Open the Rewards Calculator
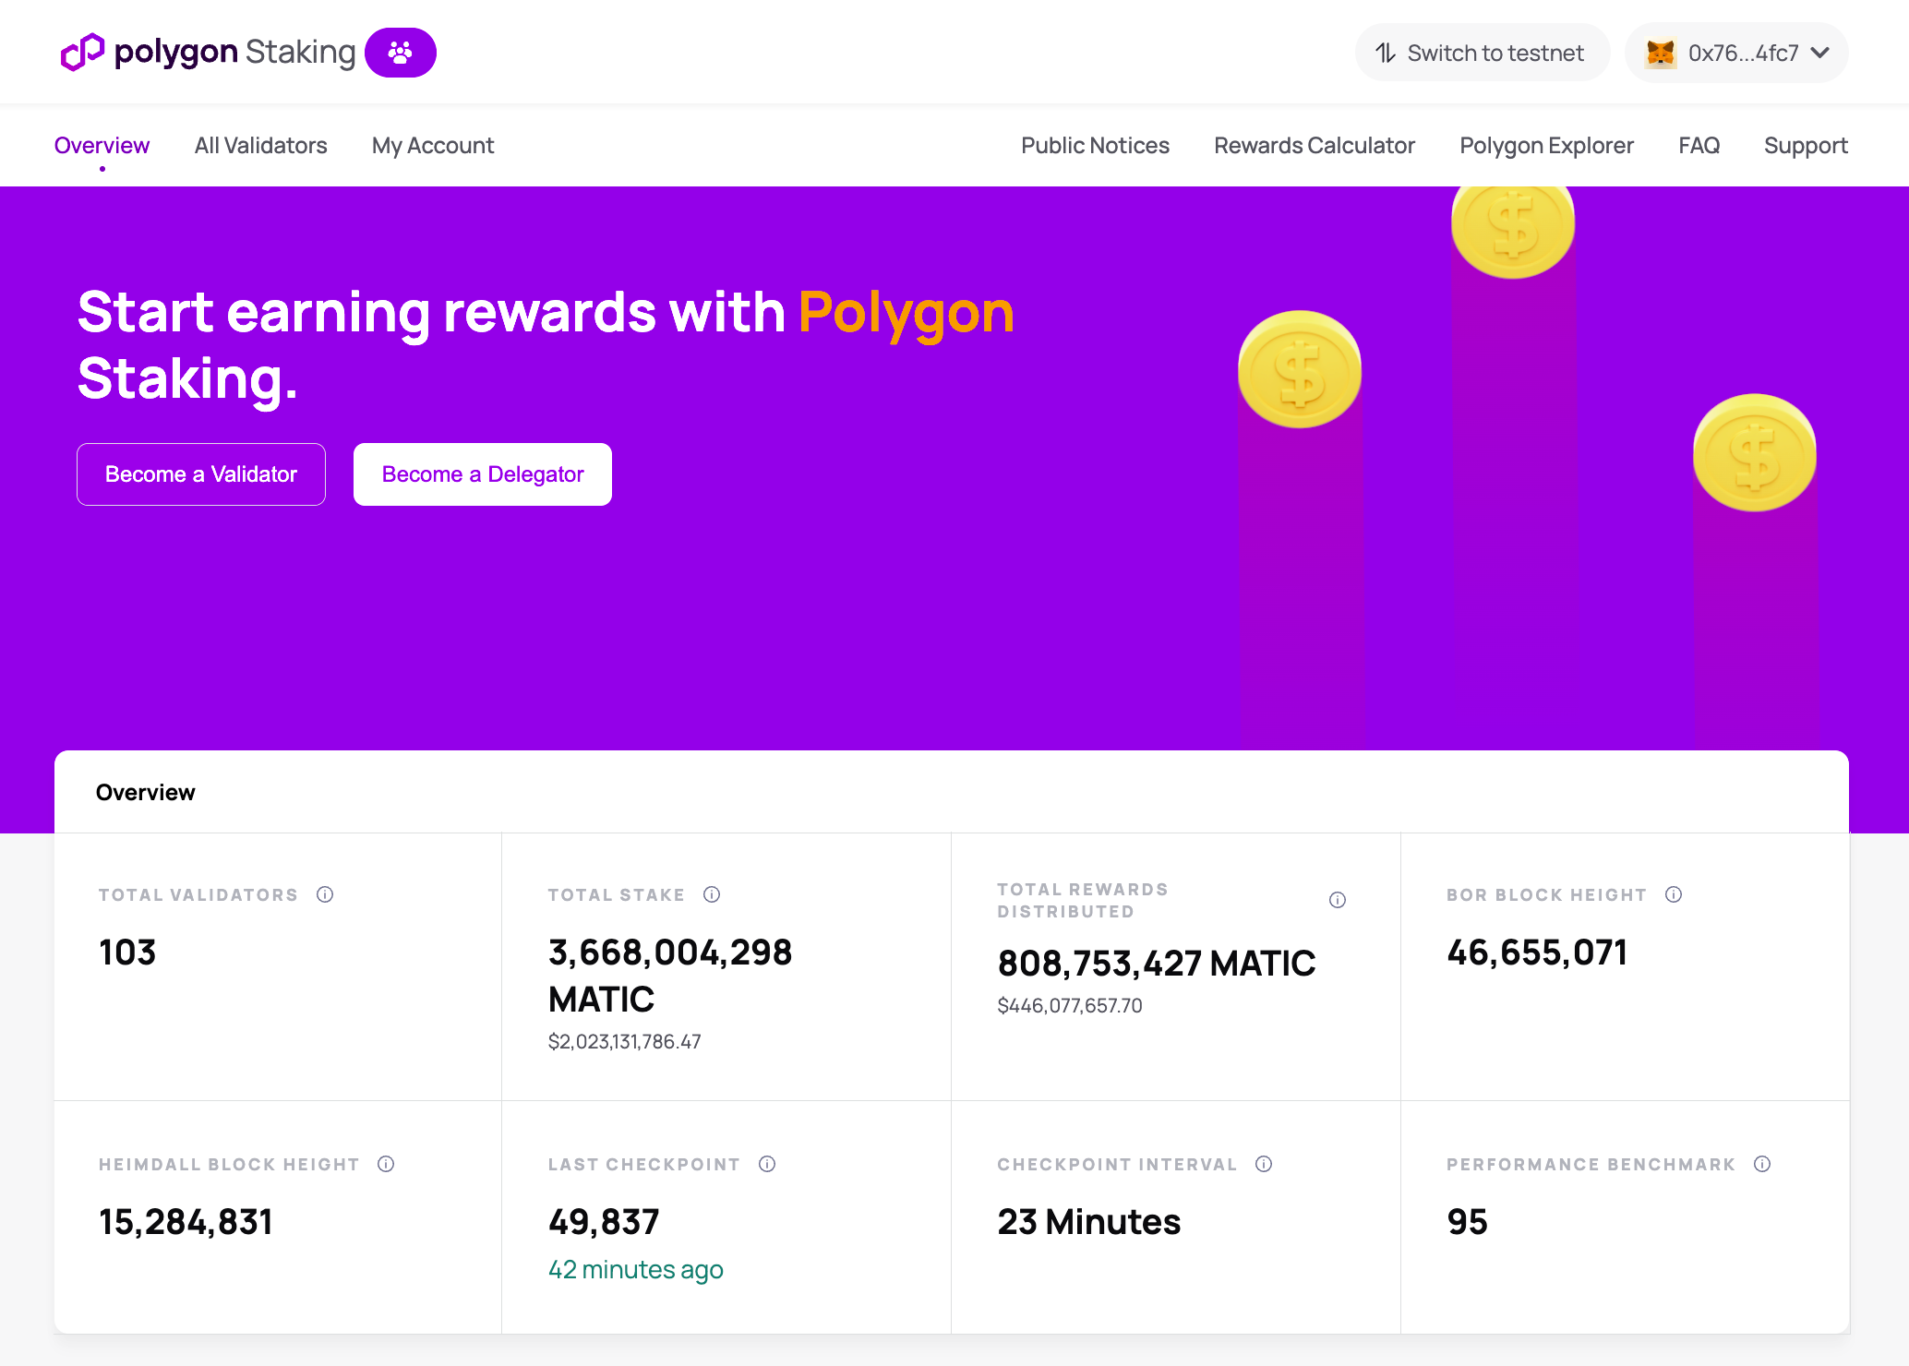The width and height of the screenshot is (1909, 1366). tap(1315, 145)
